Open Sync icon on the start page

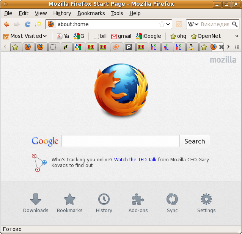click(x=172, y=203)
